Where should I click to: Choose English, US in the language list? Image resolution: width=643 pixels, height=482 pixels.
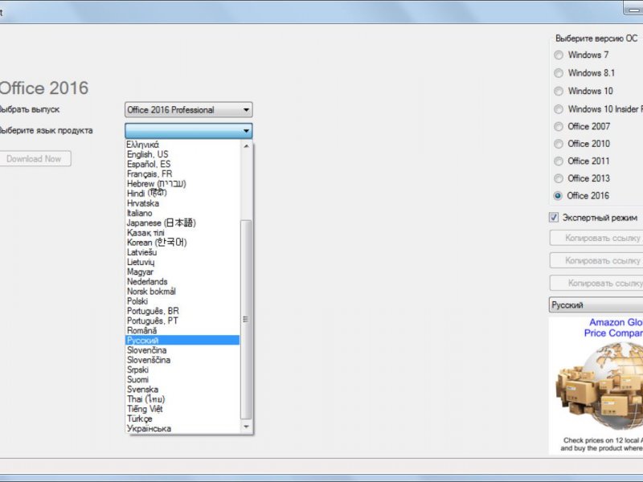coord(182,154)
